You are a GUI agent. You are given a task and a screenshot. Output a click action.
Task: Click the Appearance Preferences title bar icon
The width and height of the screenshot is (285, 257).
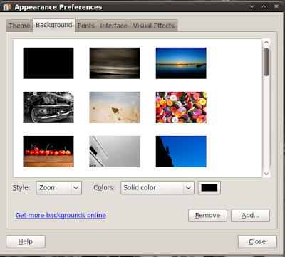pos(6,7)
